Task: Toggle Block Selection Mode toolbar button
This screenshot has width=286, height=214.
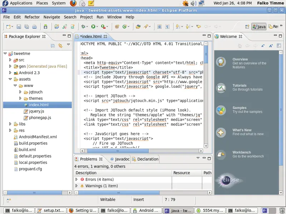Action: 159,26
